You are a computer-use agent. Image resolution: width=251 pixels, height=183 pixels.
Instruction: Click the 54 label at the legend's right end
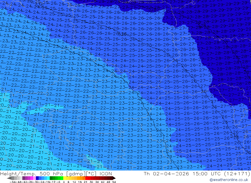(x=114, y=182)
